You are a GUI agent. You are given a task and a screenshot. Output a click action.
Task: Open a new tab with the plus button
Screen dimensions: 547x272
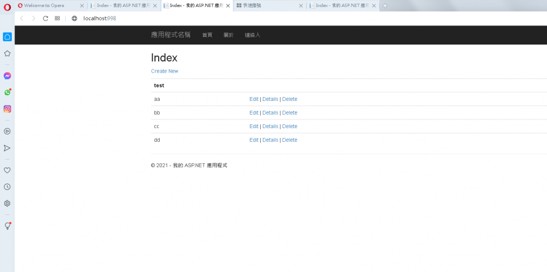[385, 5]
